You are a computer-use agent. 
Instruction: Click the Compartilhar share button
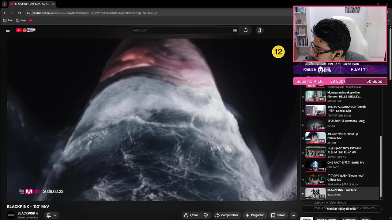pyautogui.click(x=227, y=215)
